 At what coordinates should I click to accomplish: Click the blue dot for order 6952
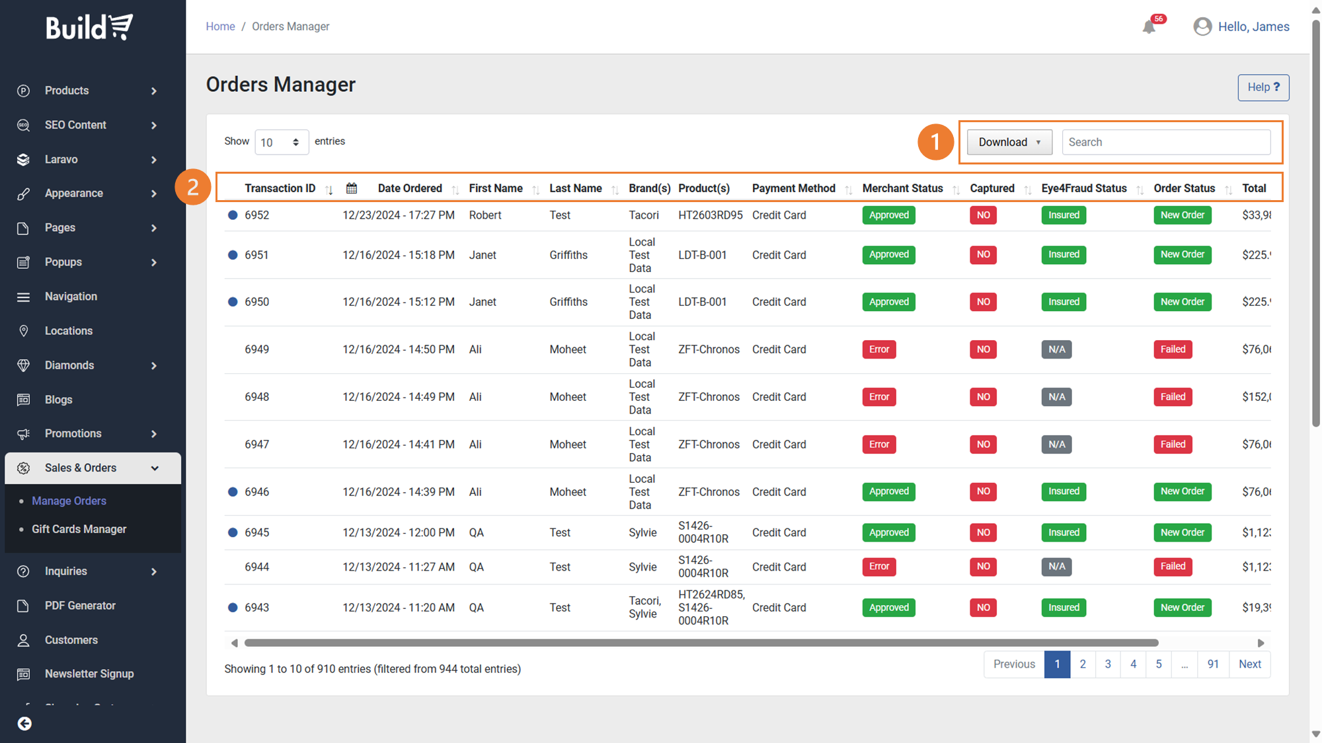[233, 215]
